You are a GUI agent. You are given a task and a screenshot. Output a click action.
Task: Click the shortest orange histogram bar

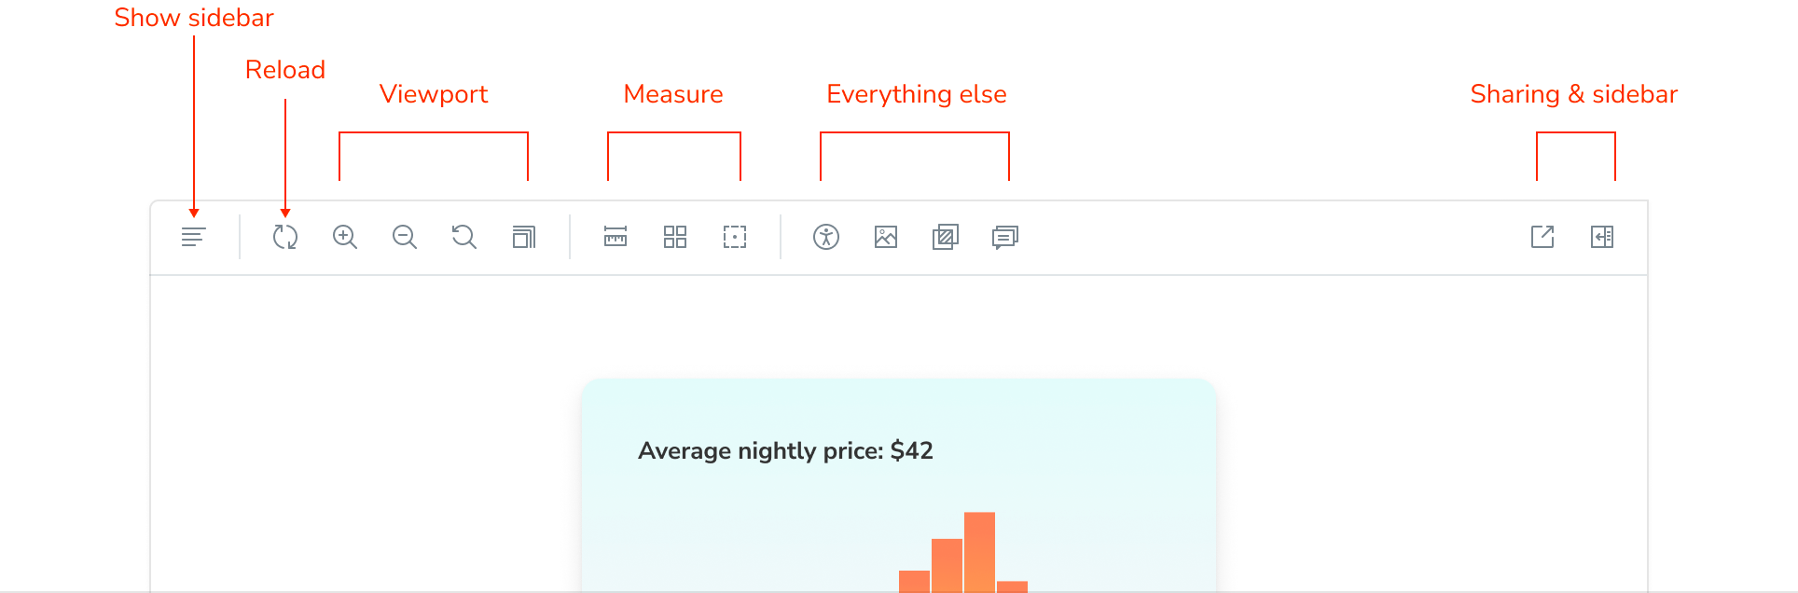[x=1012, y=586]
